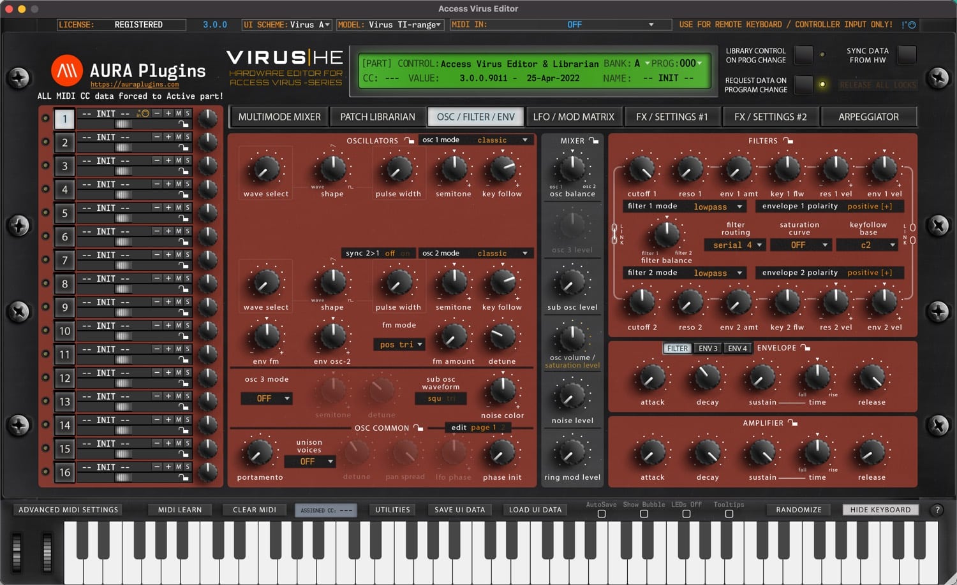The image size is (957, 585).
Task: Toggle the part 5 lock icon
Action: coord(184,218)
